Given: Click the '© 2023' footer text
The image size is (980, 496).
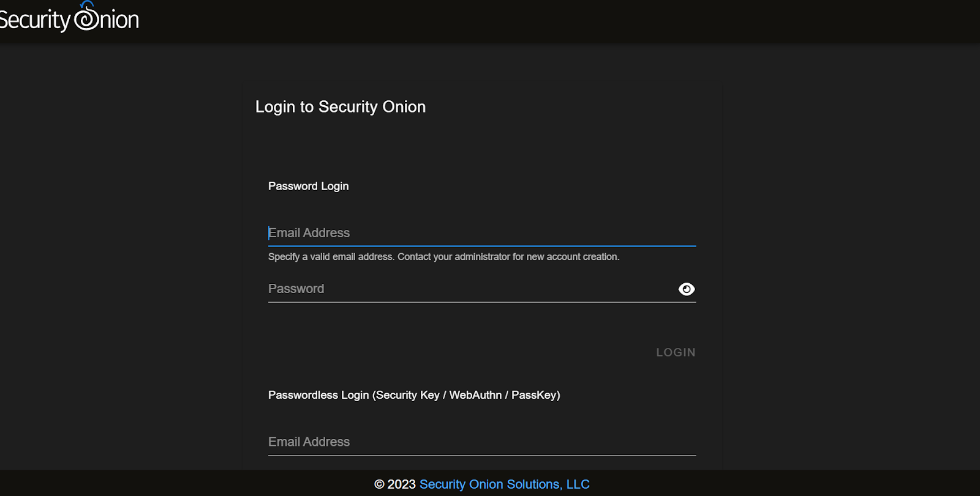Looking at the screenshot, I should (395, 484).
